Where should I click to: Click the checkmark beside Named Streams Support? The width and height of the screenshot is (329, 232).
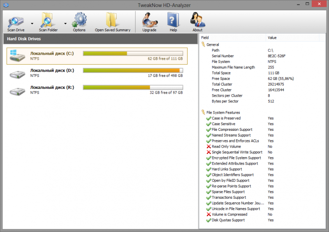pos(209,135)
